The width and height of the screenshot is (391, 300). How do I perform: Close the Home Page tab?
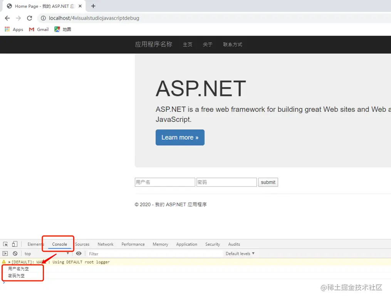[80, 6]
